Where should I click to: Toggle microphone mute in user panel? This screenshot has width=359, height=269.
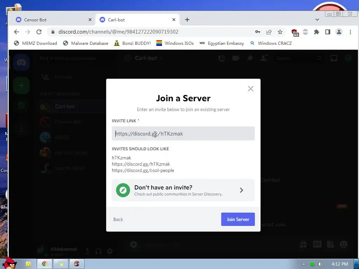click(x=87, y=251)
